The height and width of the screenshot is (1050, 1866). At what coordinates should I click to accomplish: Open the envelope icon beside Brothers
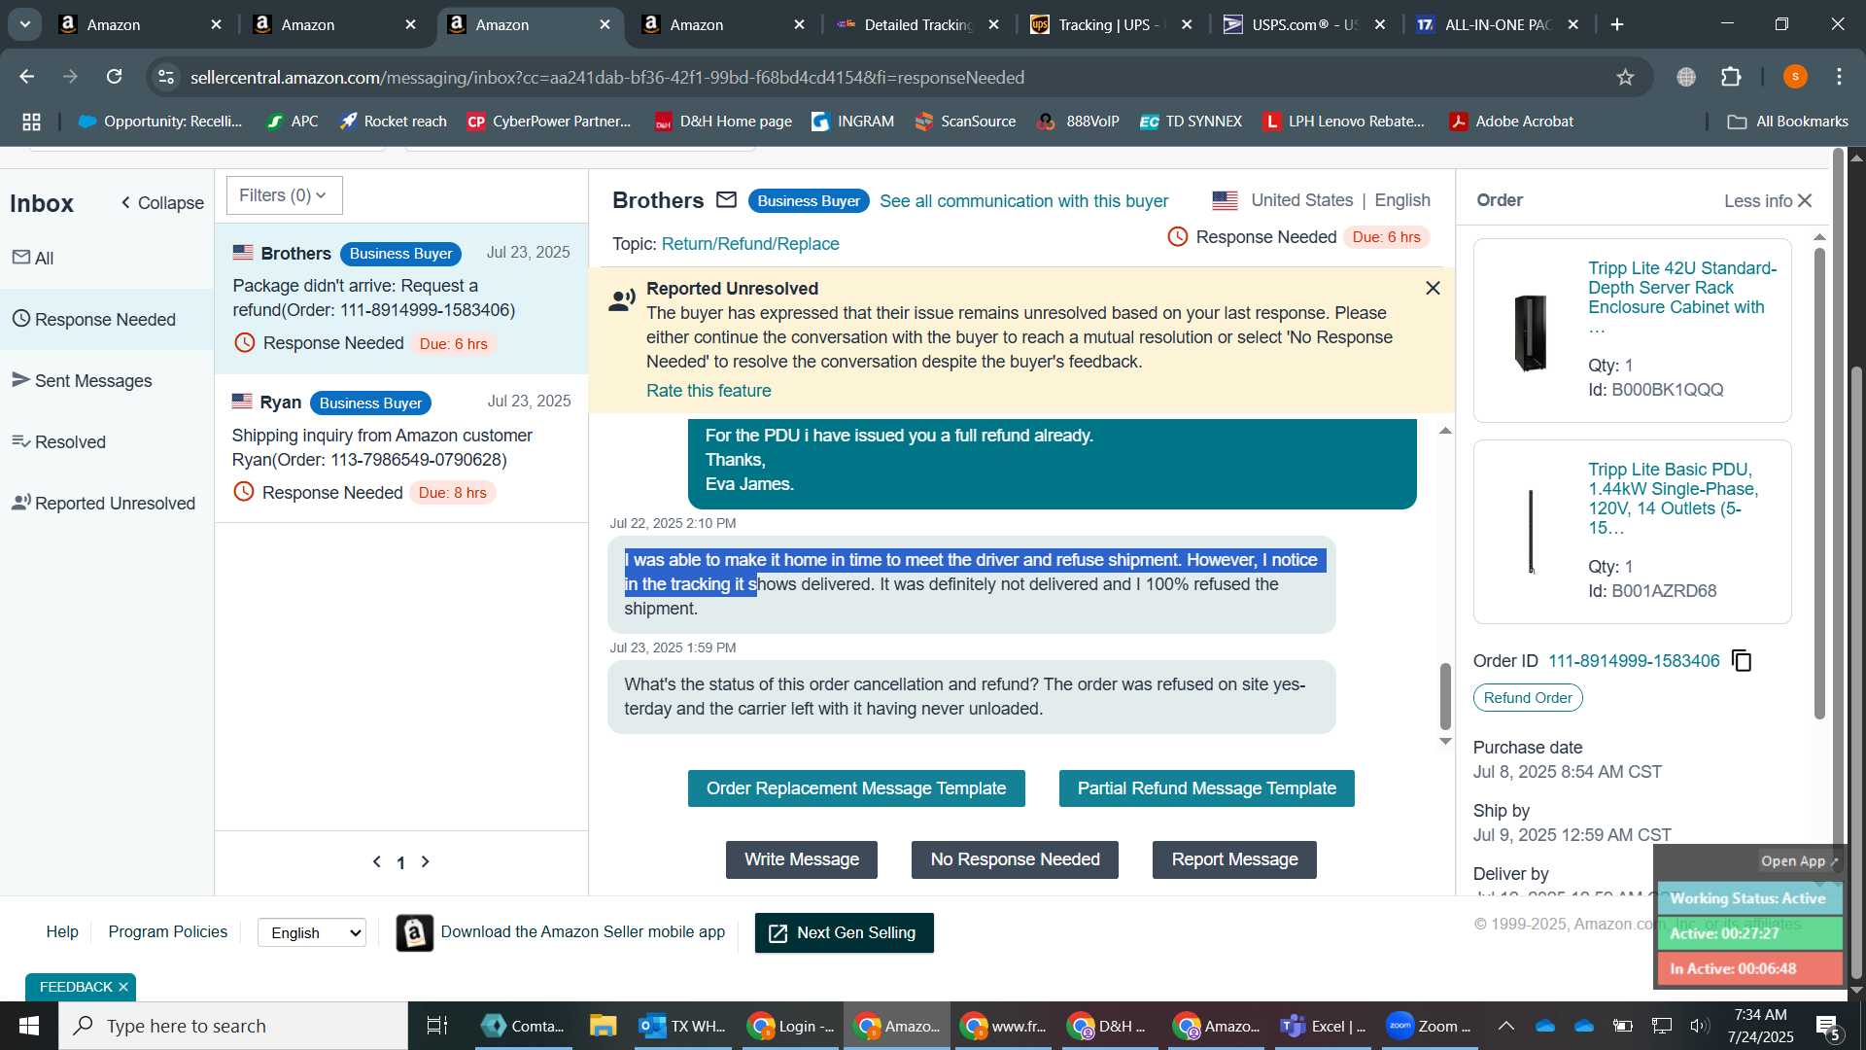pyautogui.click(x=726, y=200)
